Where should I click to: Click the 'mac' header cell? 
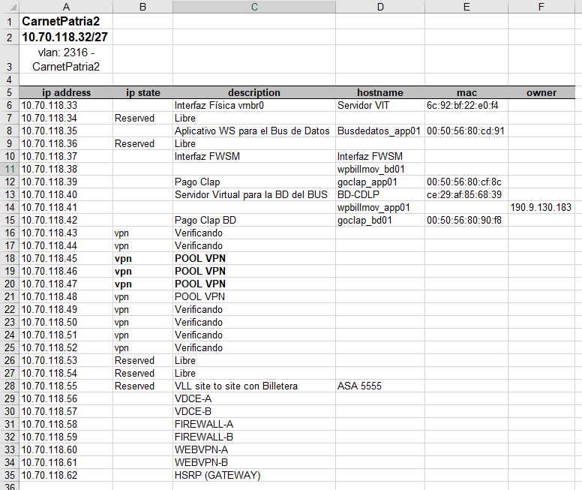tap(466, 92)
